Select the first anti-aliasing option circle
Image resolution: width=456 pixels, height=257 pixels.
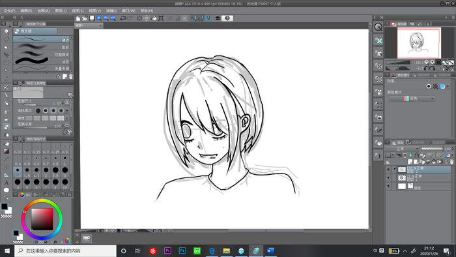(38, 111)
